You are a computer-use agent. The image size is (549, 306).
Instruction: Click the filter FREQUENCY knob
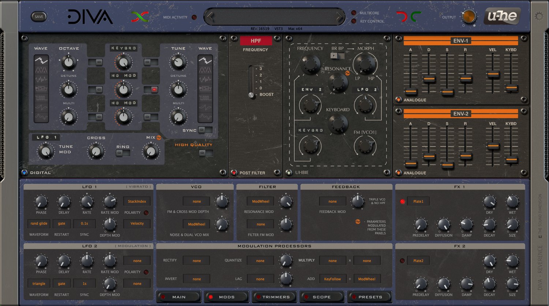click(x=310, y=64)
